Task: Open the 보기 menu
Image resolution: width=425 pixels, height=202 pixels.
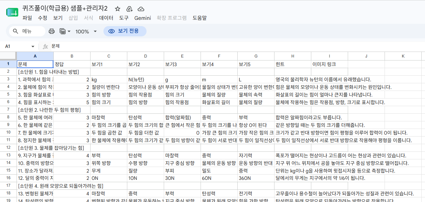Action: 58,18
